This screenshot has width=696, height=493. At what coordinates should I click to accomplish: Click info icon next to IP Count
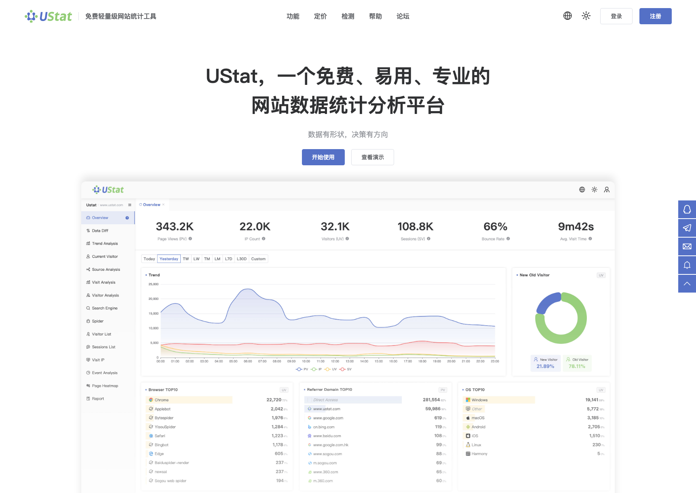tap(264, 239)
